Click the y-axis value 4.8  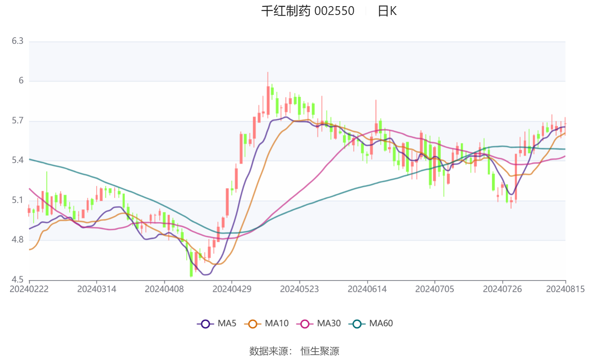point(18,240)
